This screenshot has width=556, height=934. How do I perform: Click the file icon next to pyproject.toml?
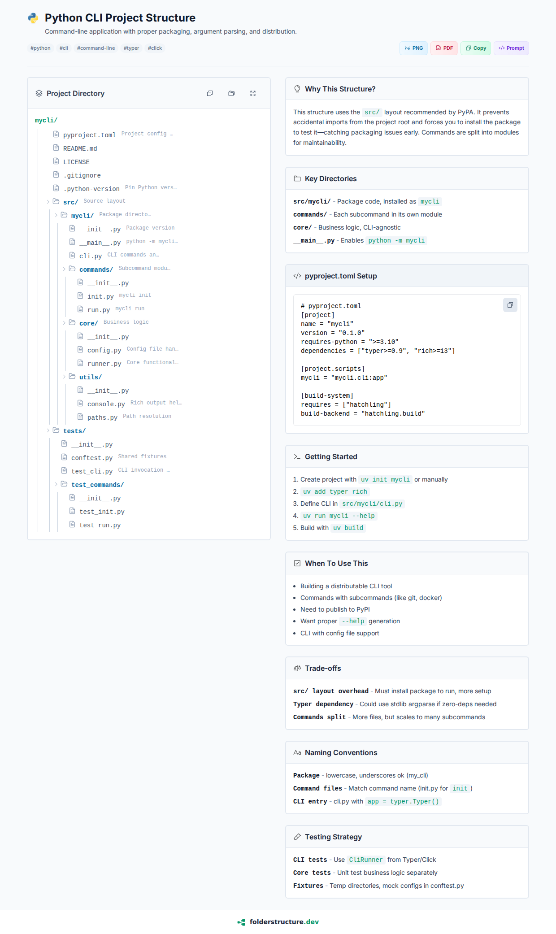click(56, 134)
